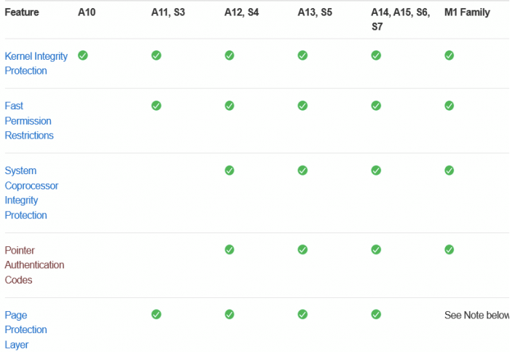Open the Fast Permission Restrictions link
The width and height of the screenshot is (510, 352).
pyautogui.click(x=29, y=120)
